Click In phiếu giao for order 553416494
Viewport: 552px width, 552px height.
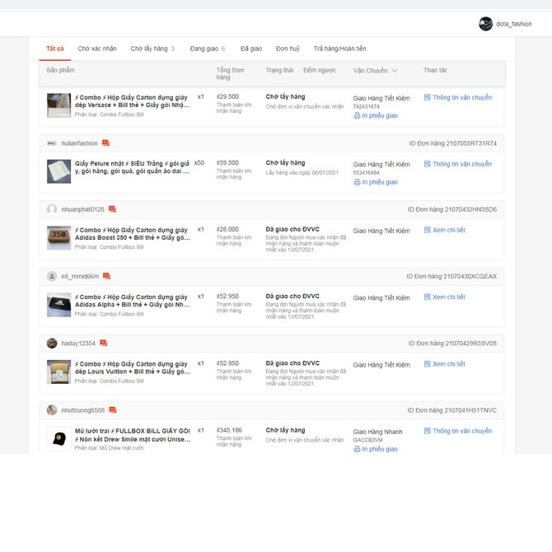point(379,182)
